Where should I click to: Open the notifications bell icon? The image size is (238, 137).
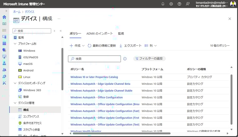pyautogui.click(x=163, y=4)
